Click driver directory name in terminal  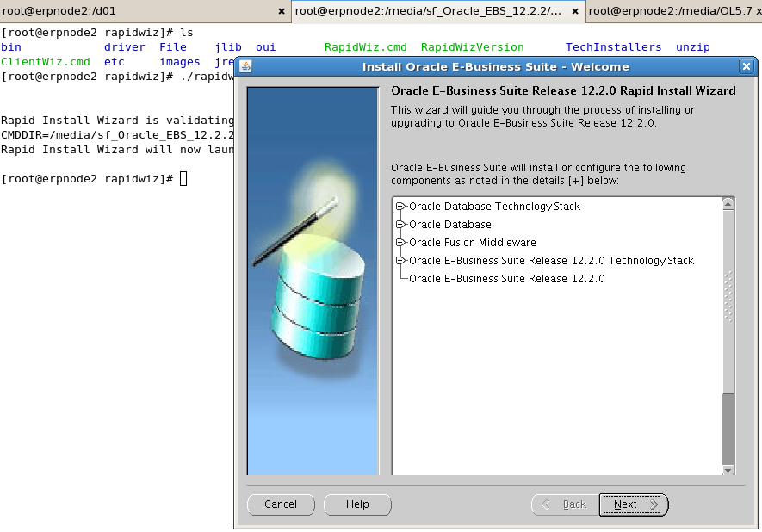124,47
